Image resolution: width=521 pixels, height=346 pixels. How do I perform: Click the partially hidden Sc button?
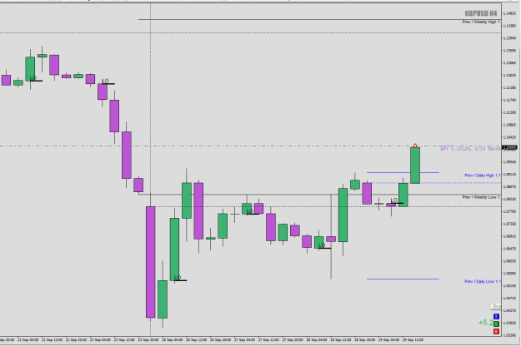click(495, 306)
